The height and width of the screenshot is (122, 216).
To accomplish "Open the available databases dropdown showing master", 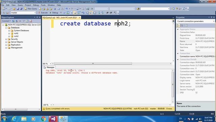I will (x=23, y=13).
